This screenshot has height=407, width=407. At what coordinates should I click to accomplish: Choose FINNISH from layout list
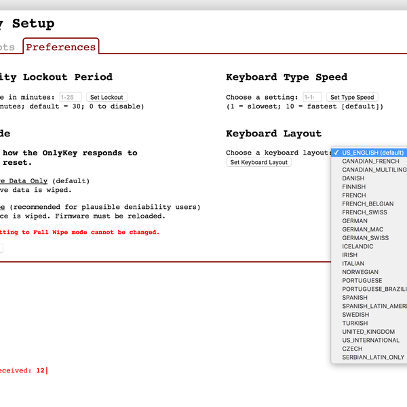369,187
